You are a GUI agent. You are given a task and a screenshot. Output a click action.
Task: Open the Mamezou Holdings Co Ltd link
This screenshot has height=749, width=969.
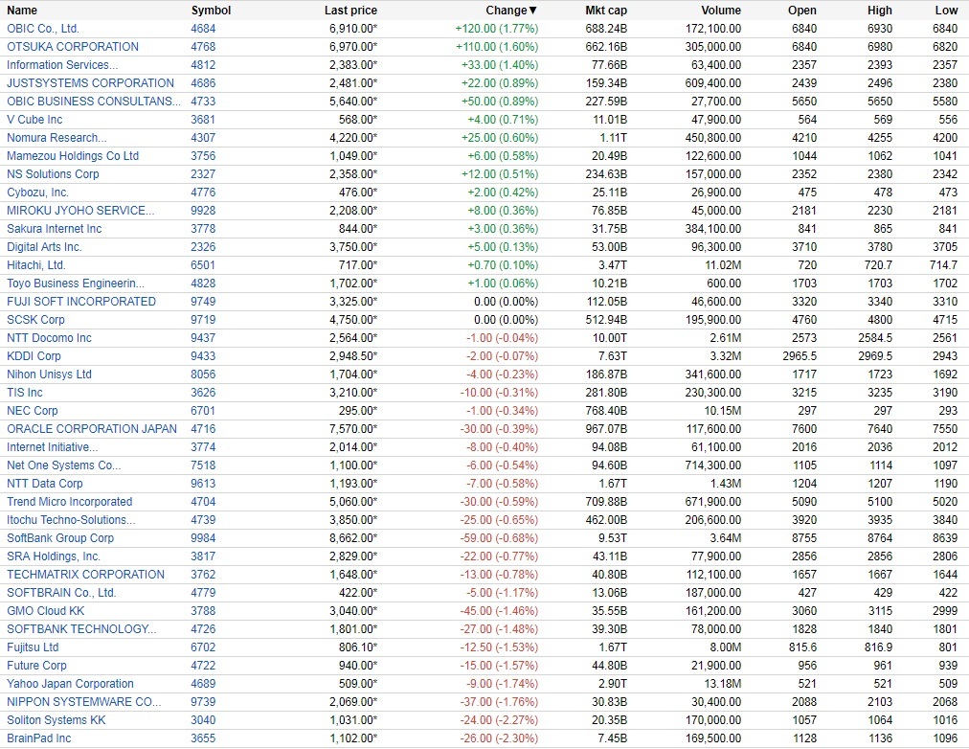click(73, 156)
